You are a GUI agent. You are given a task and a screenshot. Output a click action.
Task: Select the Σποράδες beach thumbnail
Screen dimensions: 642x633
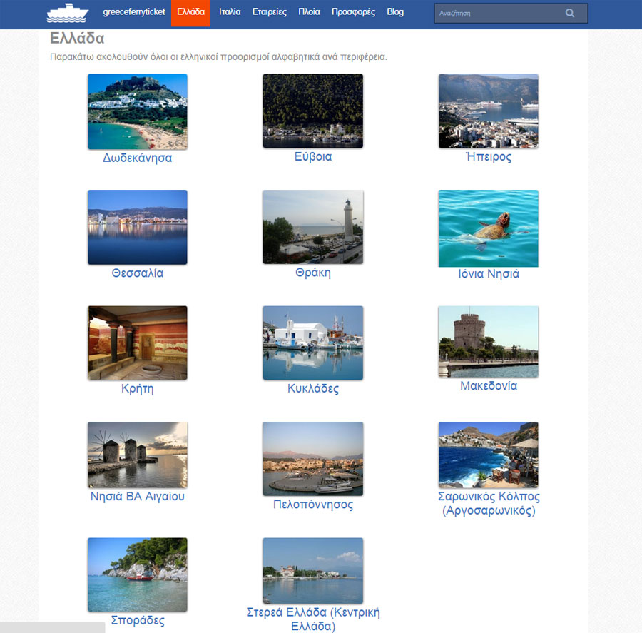click(x=137, y=574)
